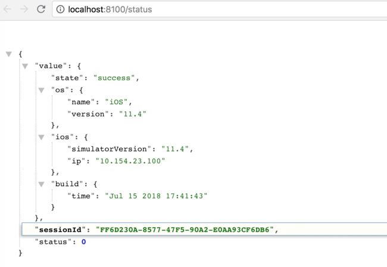Select the "success" value
This screenshot has width=387, height=267.
tap(114, 78)
